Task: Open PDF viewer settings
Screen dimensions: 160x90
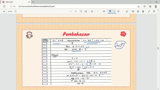Action: click(x=154, y=11)
